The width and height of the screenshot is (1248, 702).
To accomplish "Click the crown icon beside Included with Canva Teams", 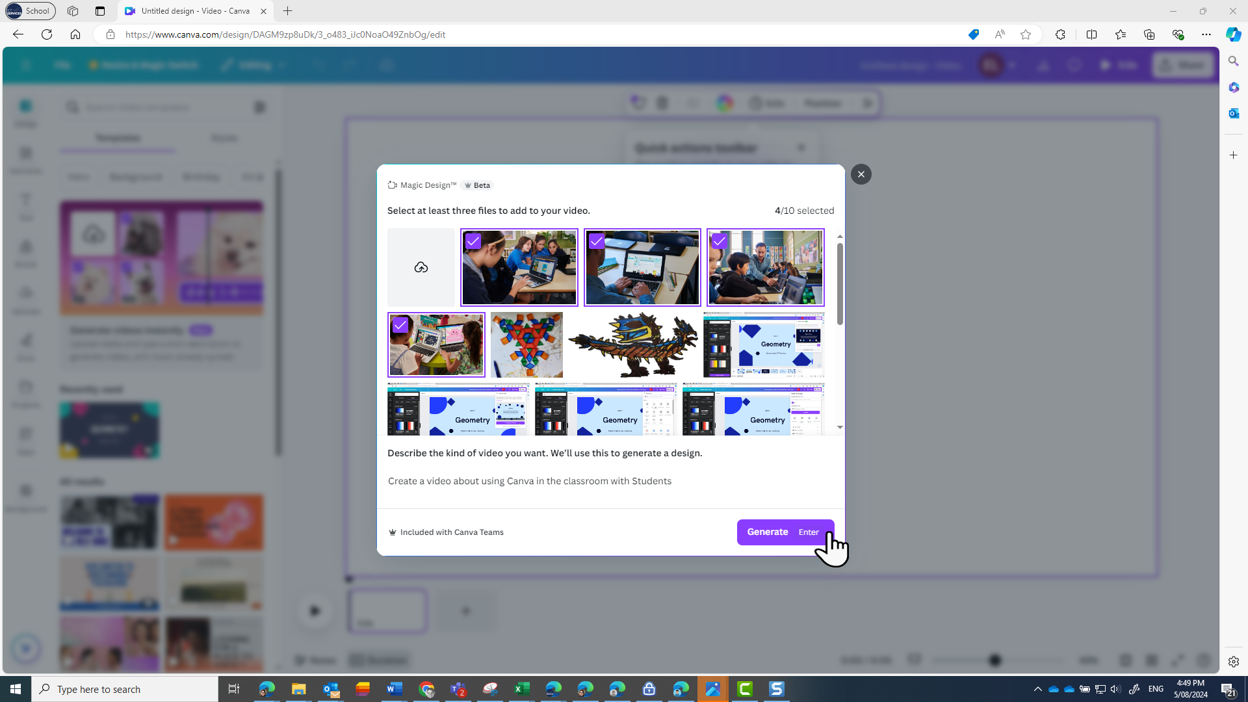I will tap(392, 532).
